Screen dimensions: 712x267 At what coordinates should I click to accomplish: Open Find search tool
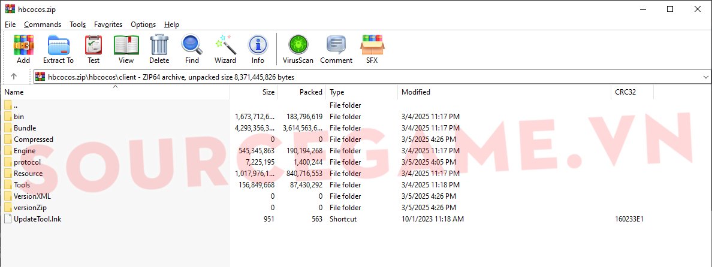click(x=192, y=48)
